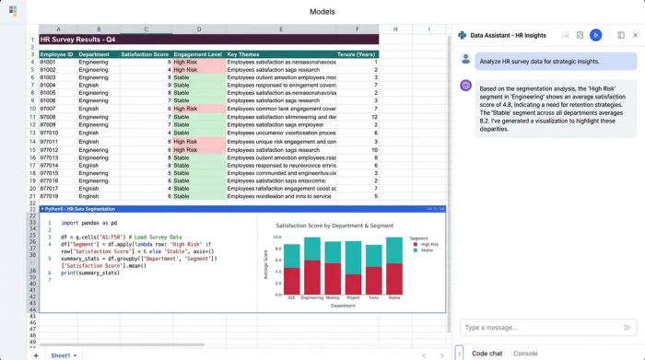The height and width of the screenshot is (360, 645).
Task: Add a new sheet with the plus button
Action: pos(36,355)
